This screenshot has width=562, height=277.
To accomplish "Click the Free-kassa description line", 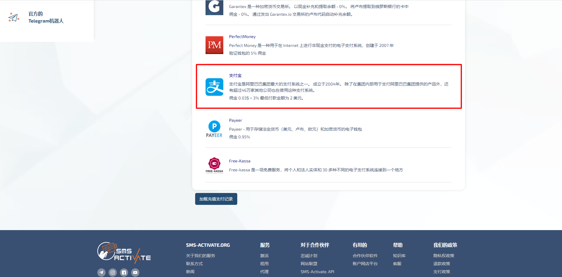I will point(316,170).
